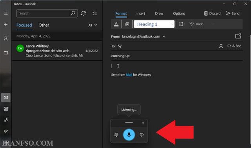Screen dimensions: 251x148
Task: Open Lance Whitney's email in the list
Action: [x=57, y=51]
